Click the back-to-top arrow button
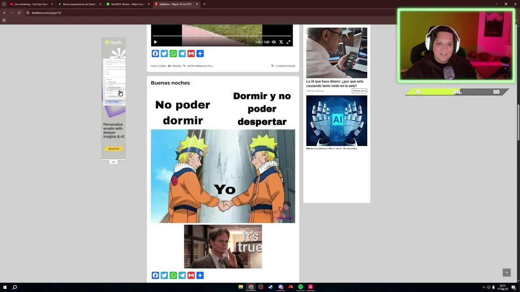This screenshot has width=520, height=292. (x=507, y=273)
